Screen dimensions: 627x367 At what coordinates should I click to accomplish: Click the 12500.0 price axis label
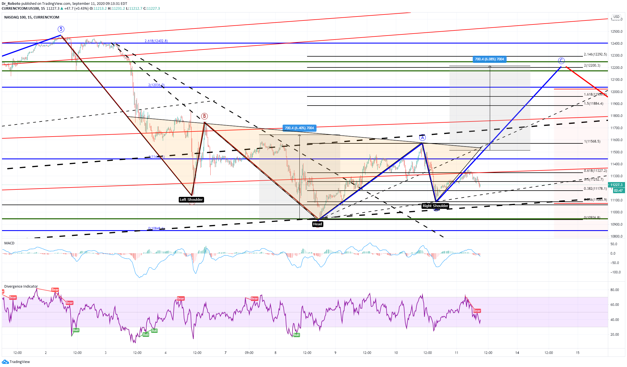tap(616, 31)
